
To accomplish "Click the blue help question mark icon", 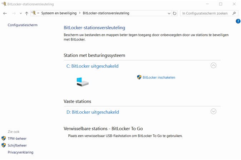I will (x=238, y=21).
